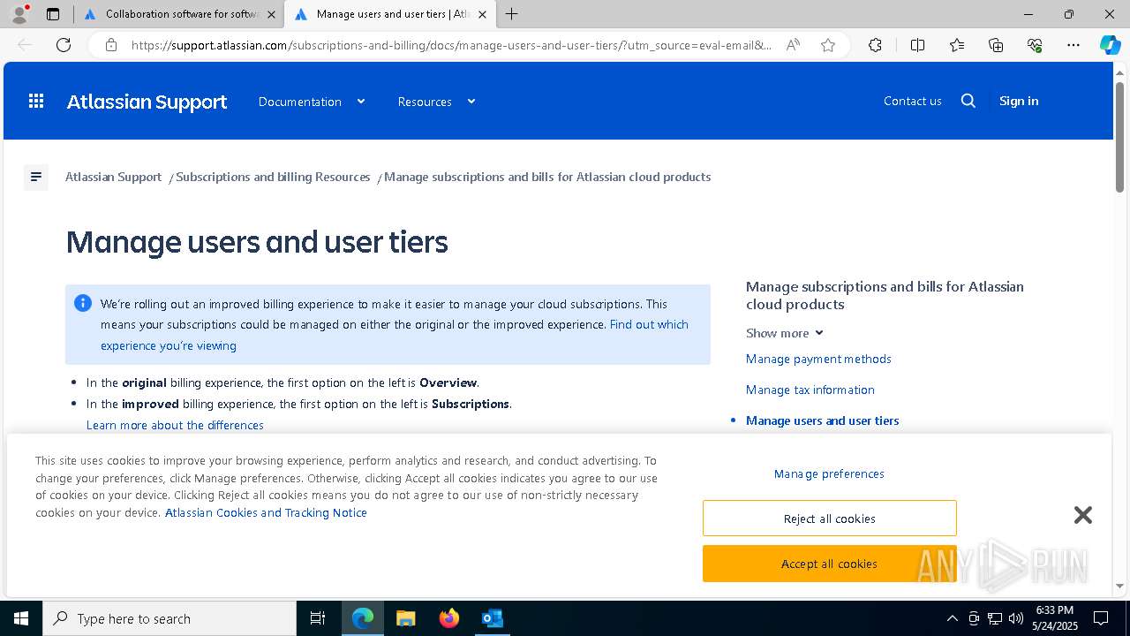This screenshot has width=1130, height=636.
Task: Click the search magnifier icon in header
Action: (968, 101)
